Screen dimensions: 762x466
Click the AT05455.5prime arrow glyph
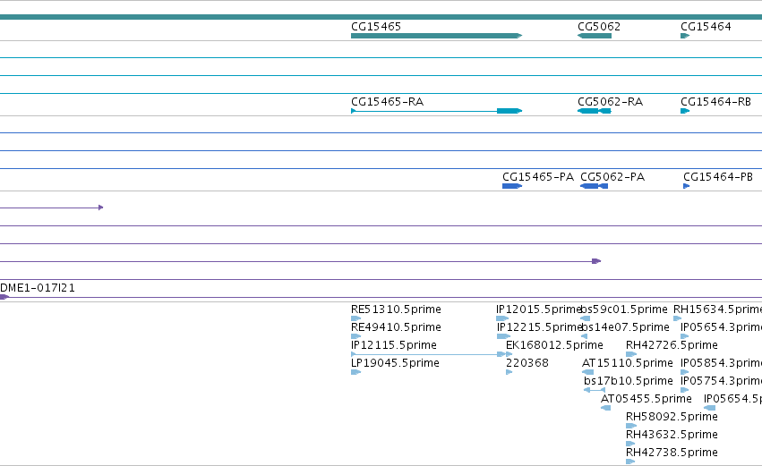605,408
